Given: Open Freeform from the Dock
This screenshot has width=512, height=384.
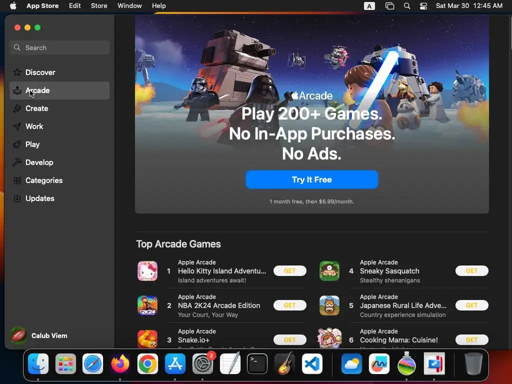Looking at the screenshot, I should click(379, 364).
